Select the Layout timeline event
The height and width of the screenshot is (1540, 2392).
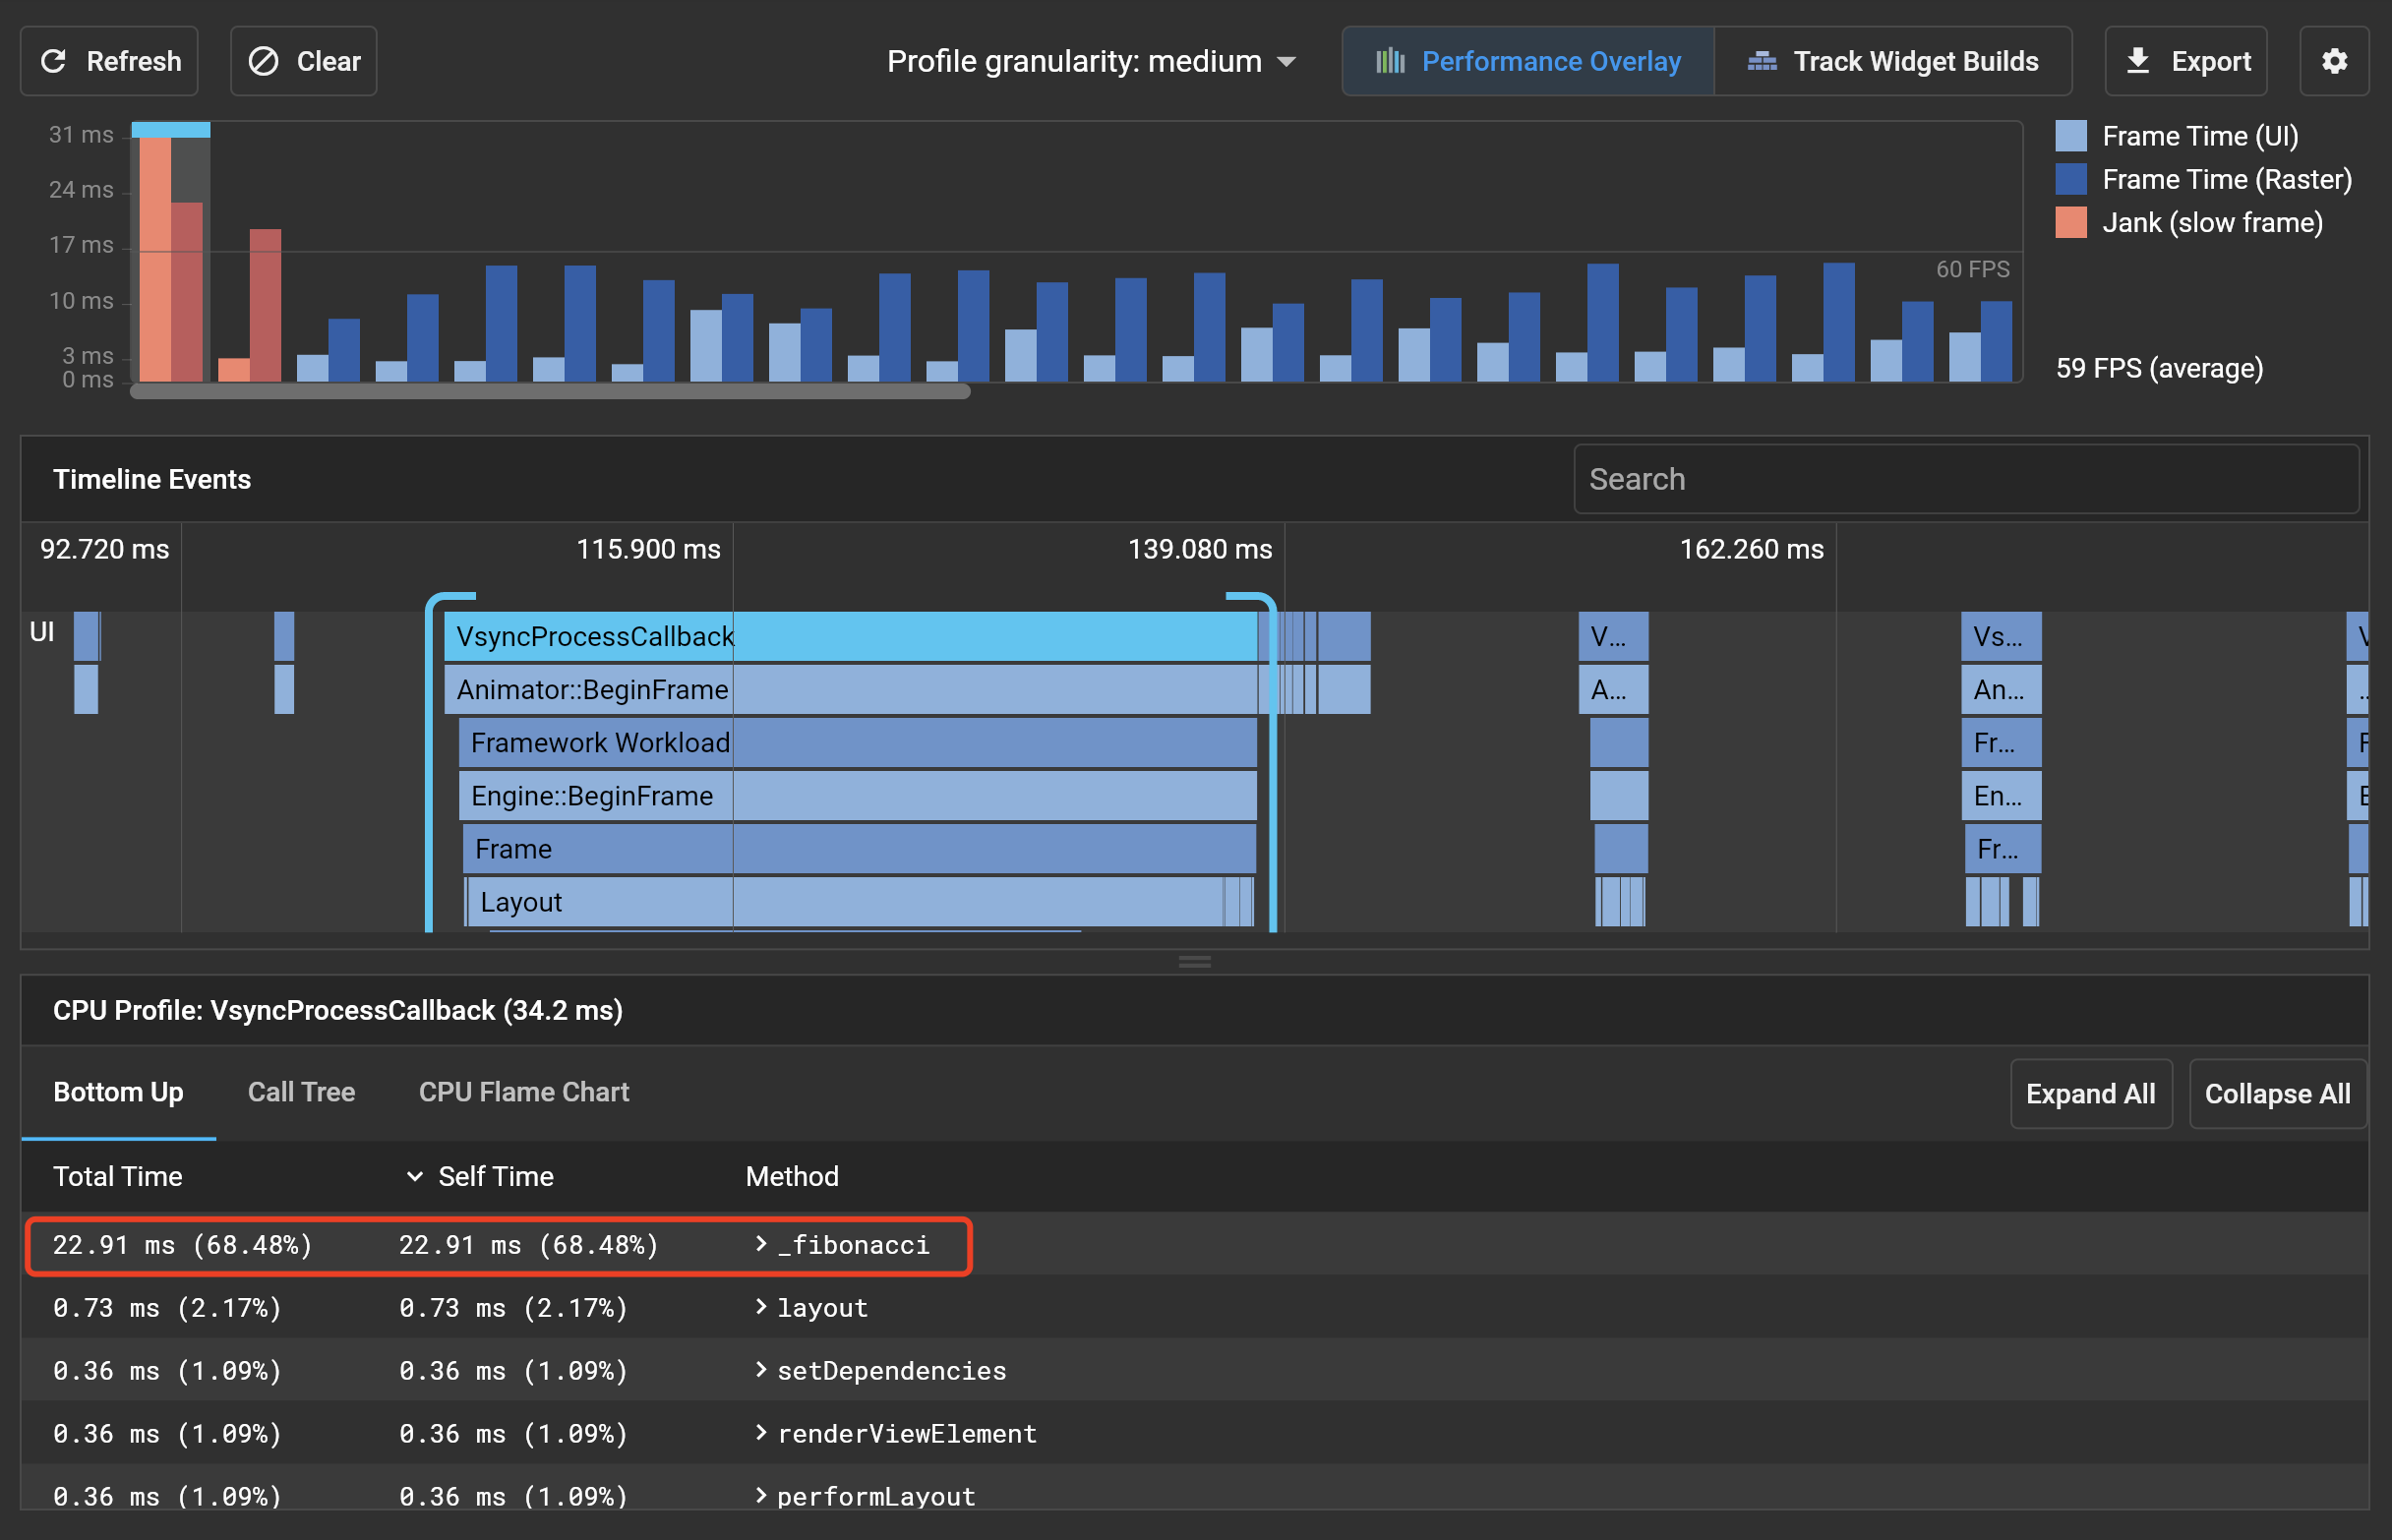click(x=845, y=901)
